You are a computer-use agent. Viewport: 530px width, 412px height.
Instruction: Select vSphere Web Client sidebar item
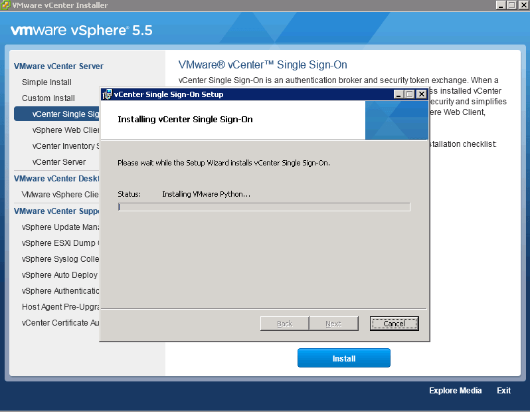click(66, 130)
